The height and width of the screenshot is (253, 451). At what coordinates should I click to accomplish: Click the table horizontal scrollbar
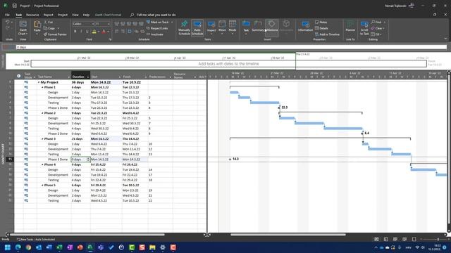[87, 235]
